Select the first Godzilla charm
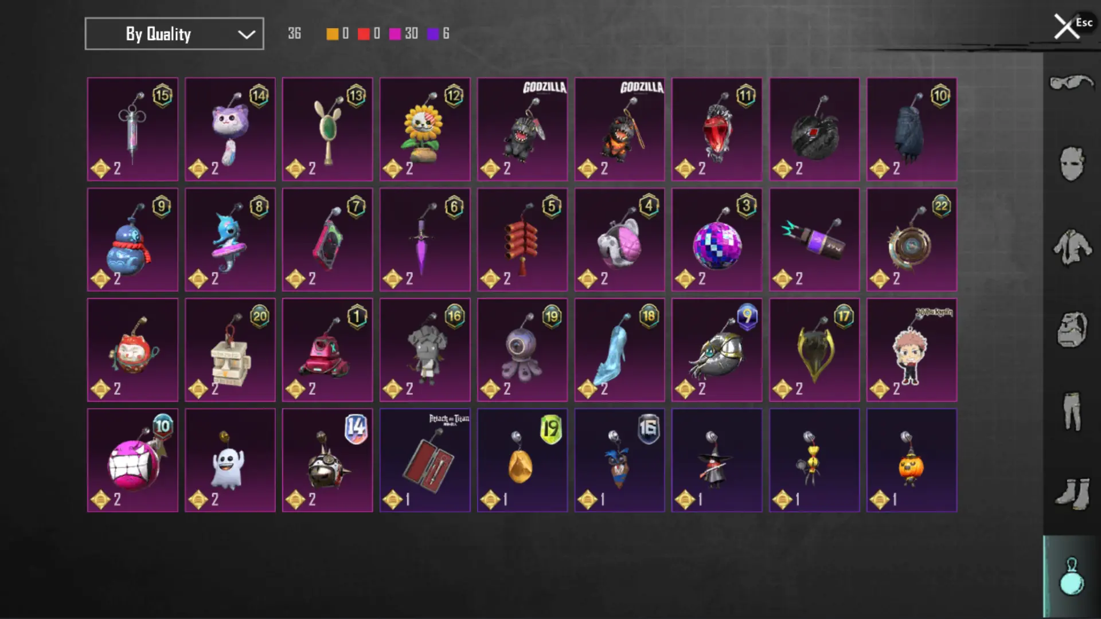This screenshot has width=1101, height=619. click(522, 130)
